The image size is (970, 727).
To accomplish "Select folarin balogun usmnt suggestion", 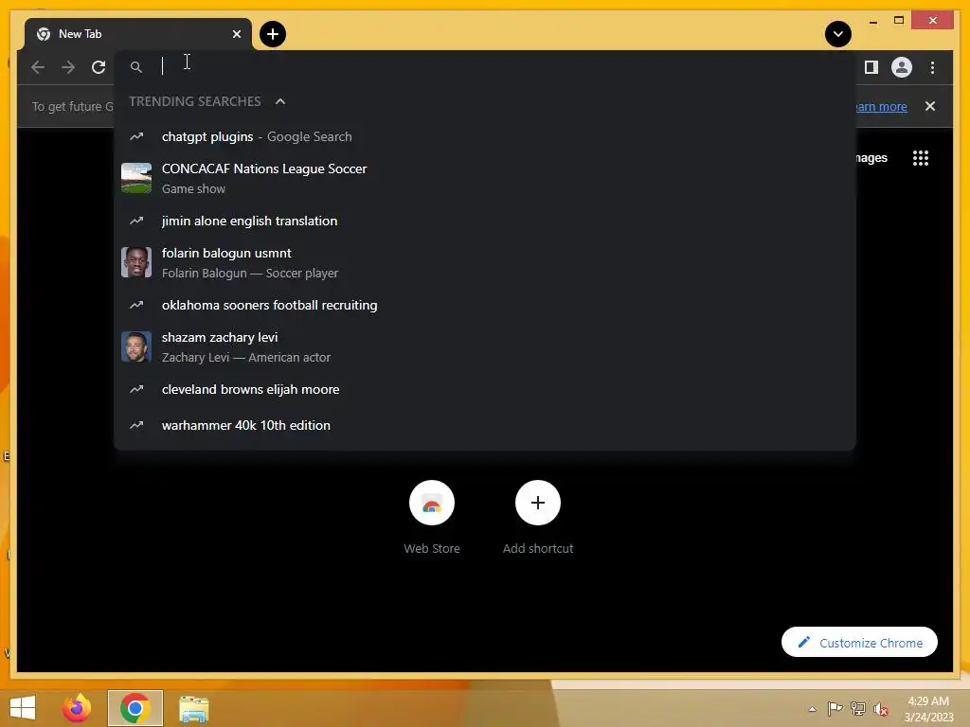I will tap(485, 263).
